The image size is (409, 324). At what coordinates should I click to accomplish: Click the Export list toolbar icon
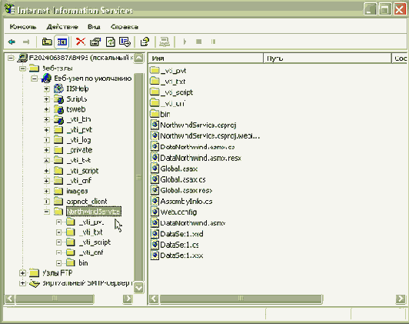coord(125,42)
